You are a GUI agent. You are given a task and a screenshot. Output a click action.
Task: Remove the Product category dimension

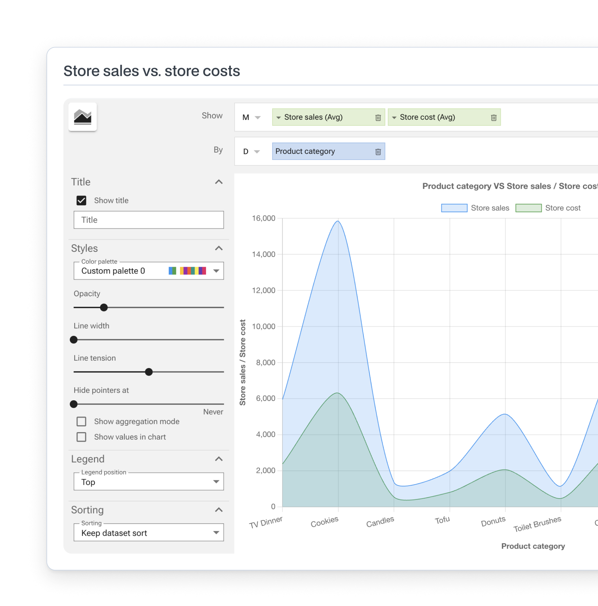pos(378,152)
